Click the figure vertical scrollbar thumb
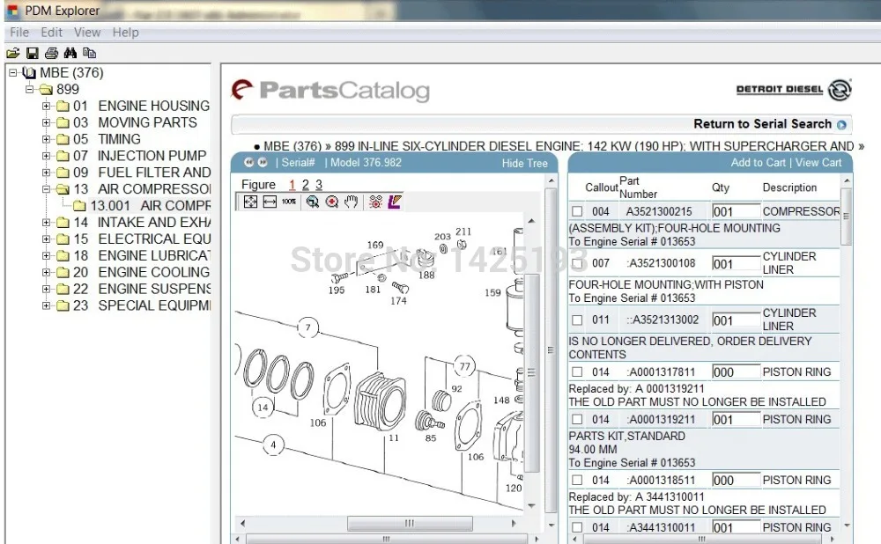 (x=531, y=372)
